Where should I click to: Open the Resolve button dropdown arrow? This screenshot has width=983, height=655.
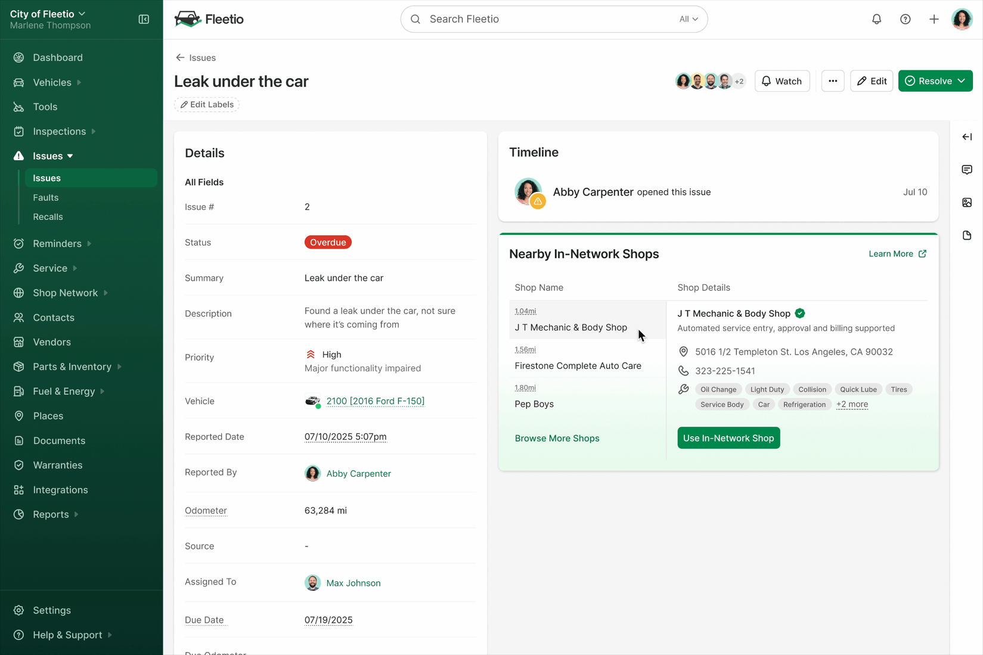pos(962,81)
